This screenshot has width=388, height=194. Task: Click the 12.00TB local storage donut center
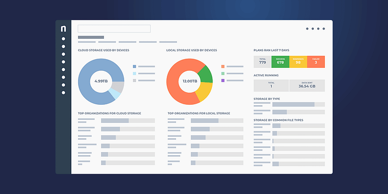(190, 81)
